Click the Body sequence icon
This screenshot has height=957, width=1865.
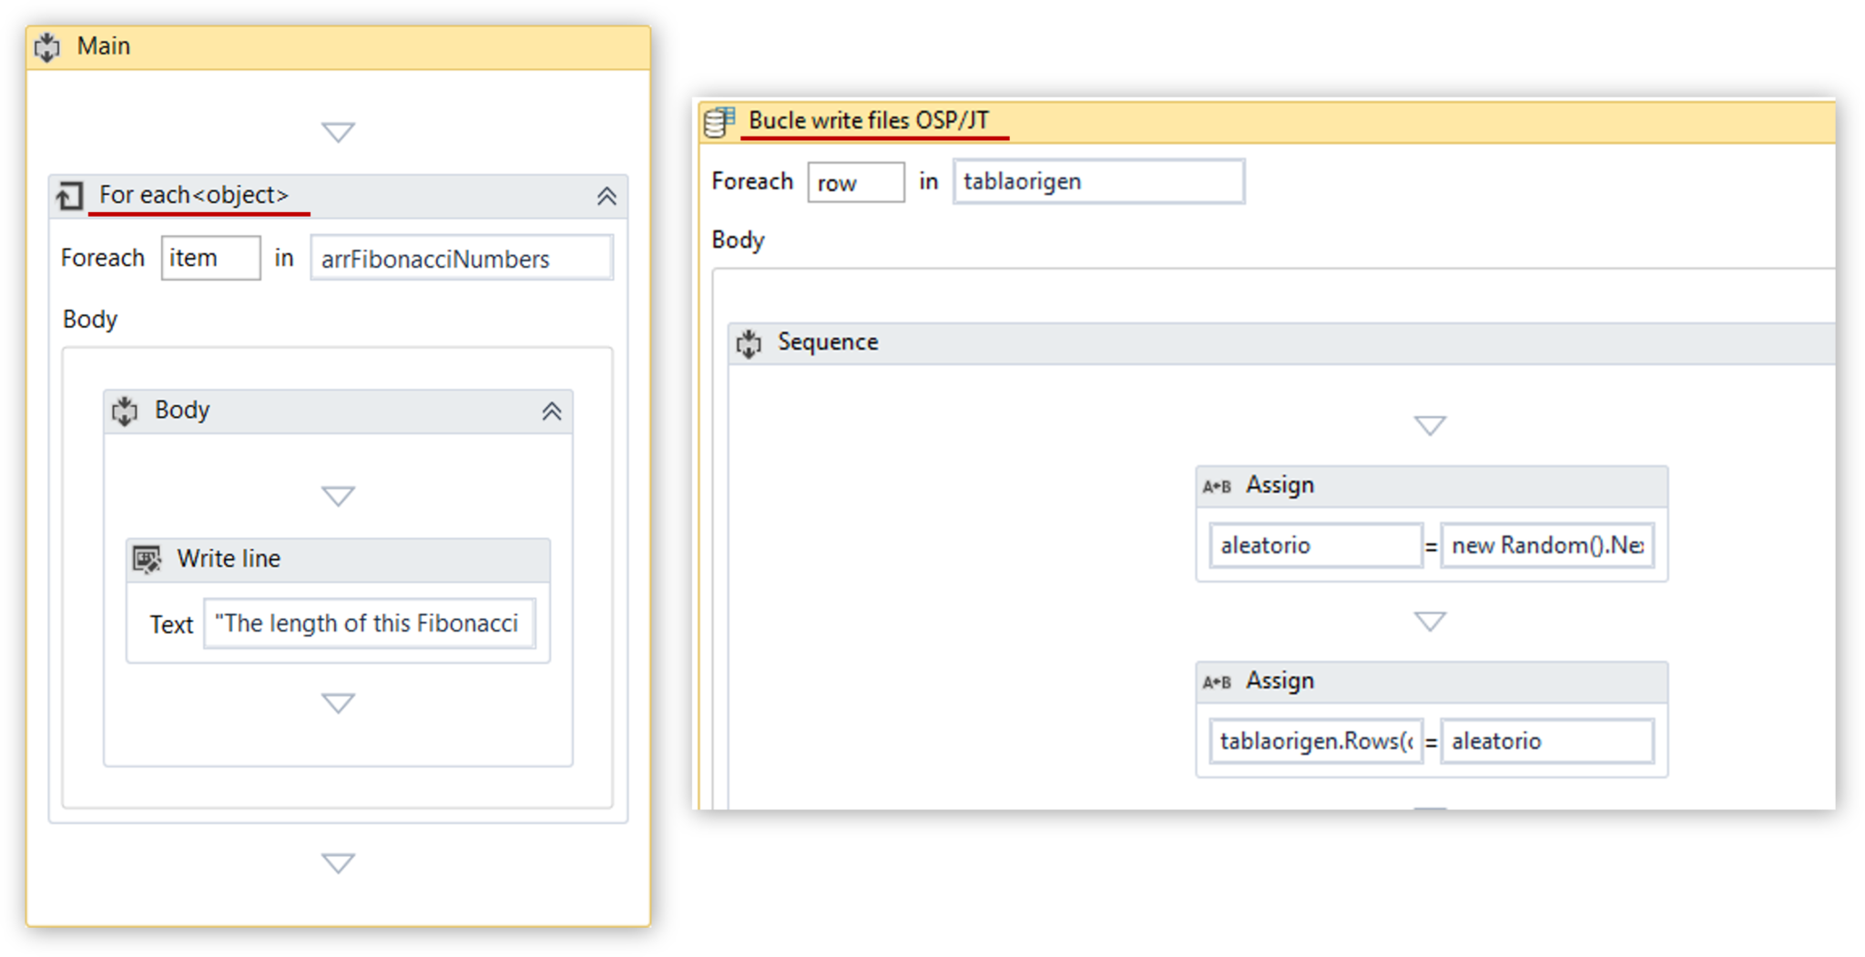click(x=125, y=411)
